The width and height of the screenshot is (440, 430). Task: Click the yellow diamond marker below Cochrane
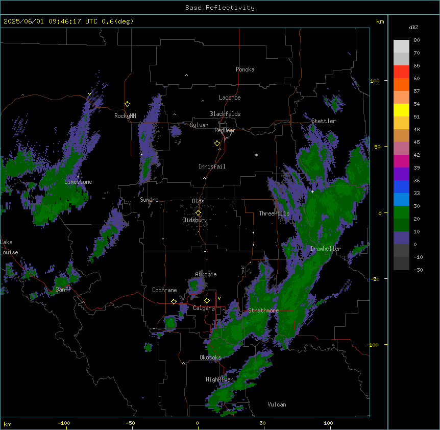click(174, 301)
